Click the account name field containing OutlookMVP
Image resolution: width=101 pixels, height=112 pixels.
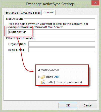52,32
